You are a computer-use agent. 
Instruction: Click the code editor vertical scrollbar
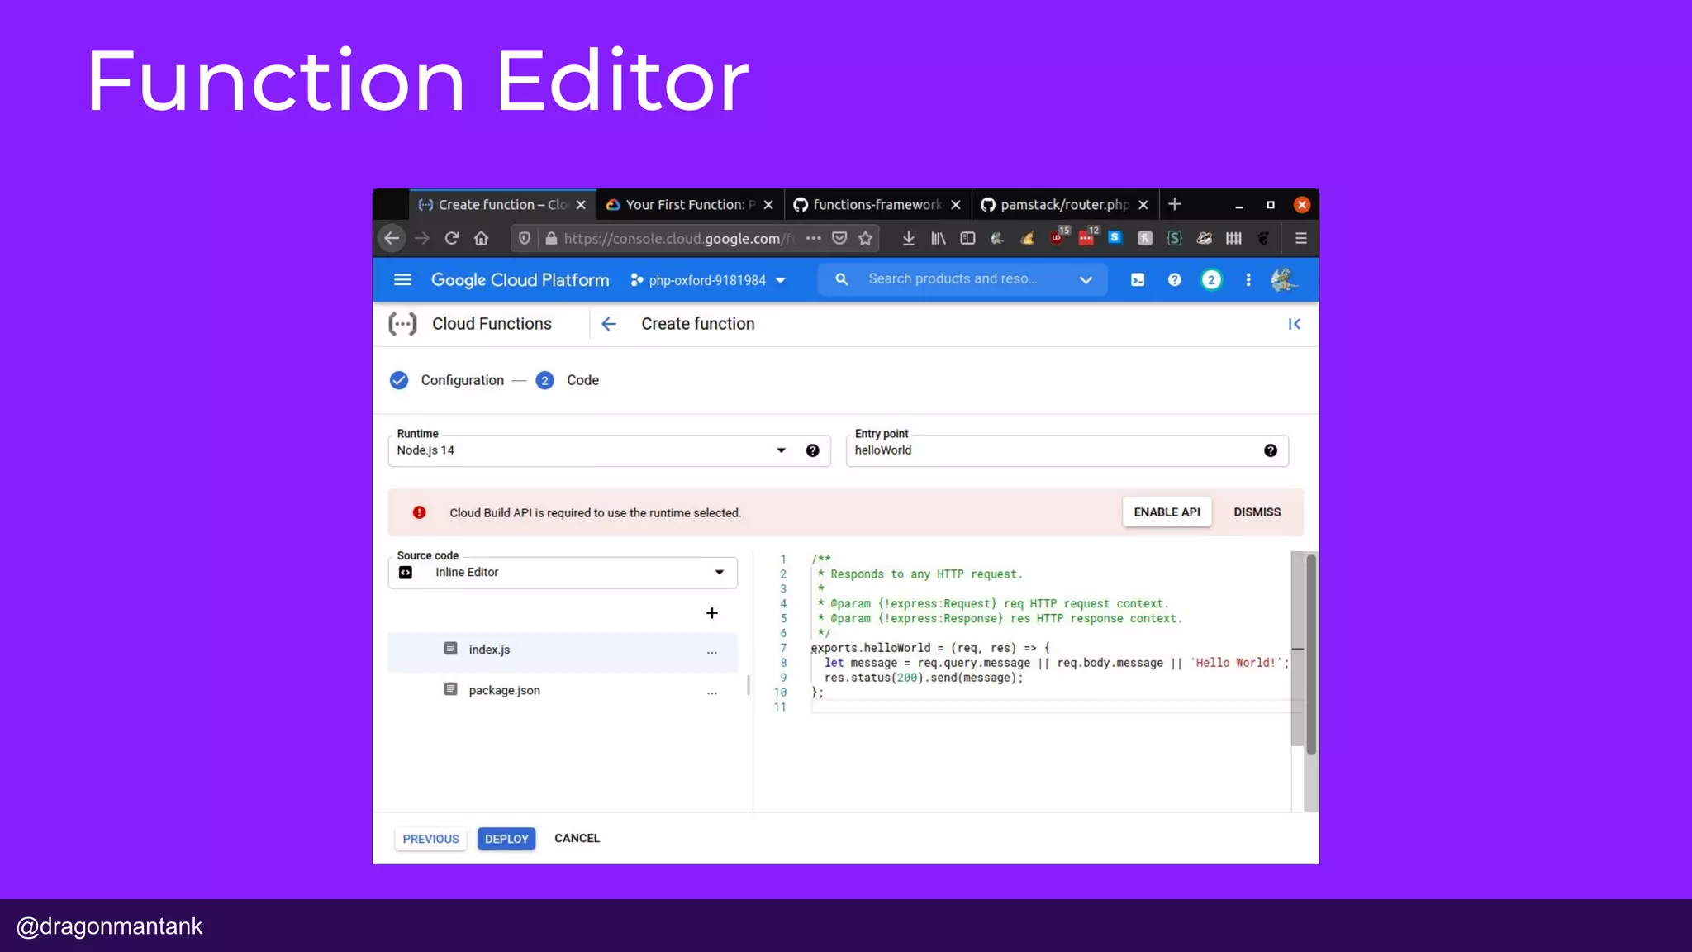(1310, 653)
